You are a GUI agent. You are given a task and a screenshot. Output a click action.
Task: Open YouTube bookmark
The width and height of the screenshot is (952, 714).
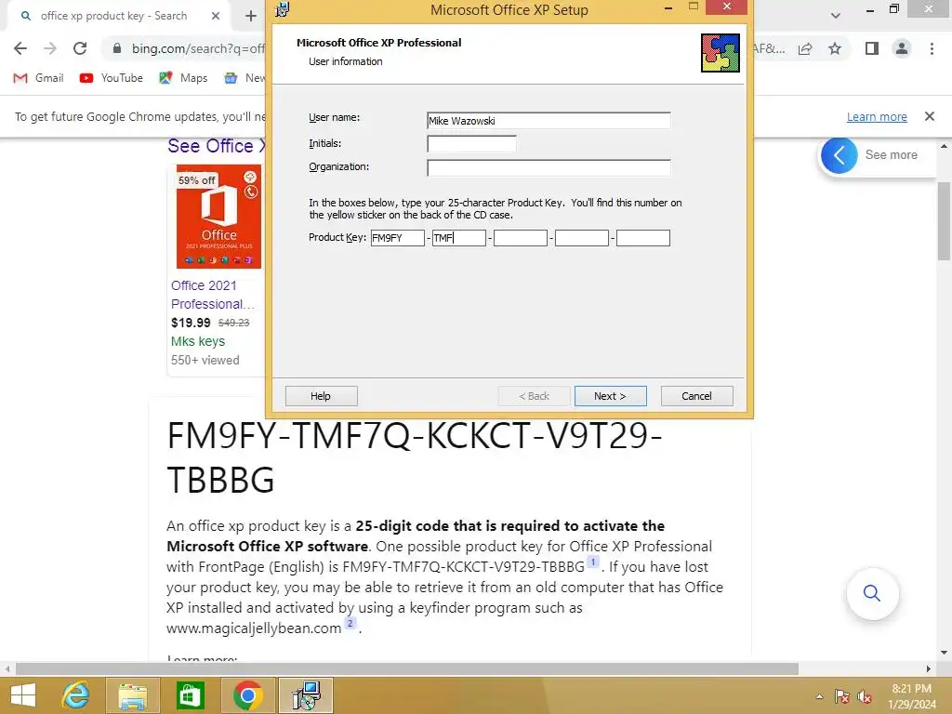(x=112, y=78)
